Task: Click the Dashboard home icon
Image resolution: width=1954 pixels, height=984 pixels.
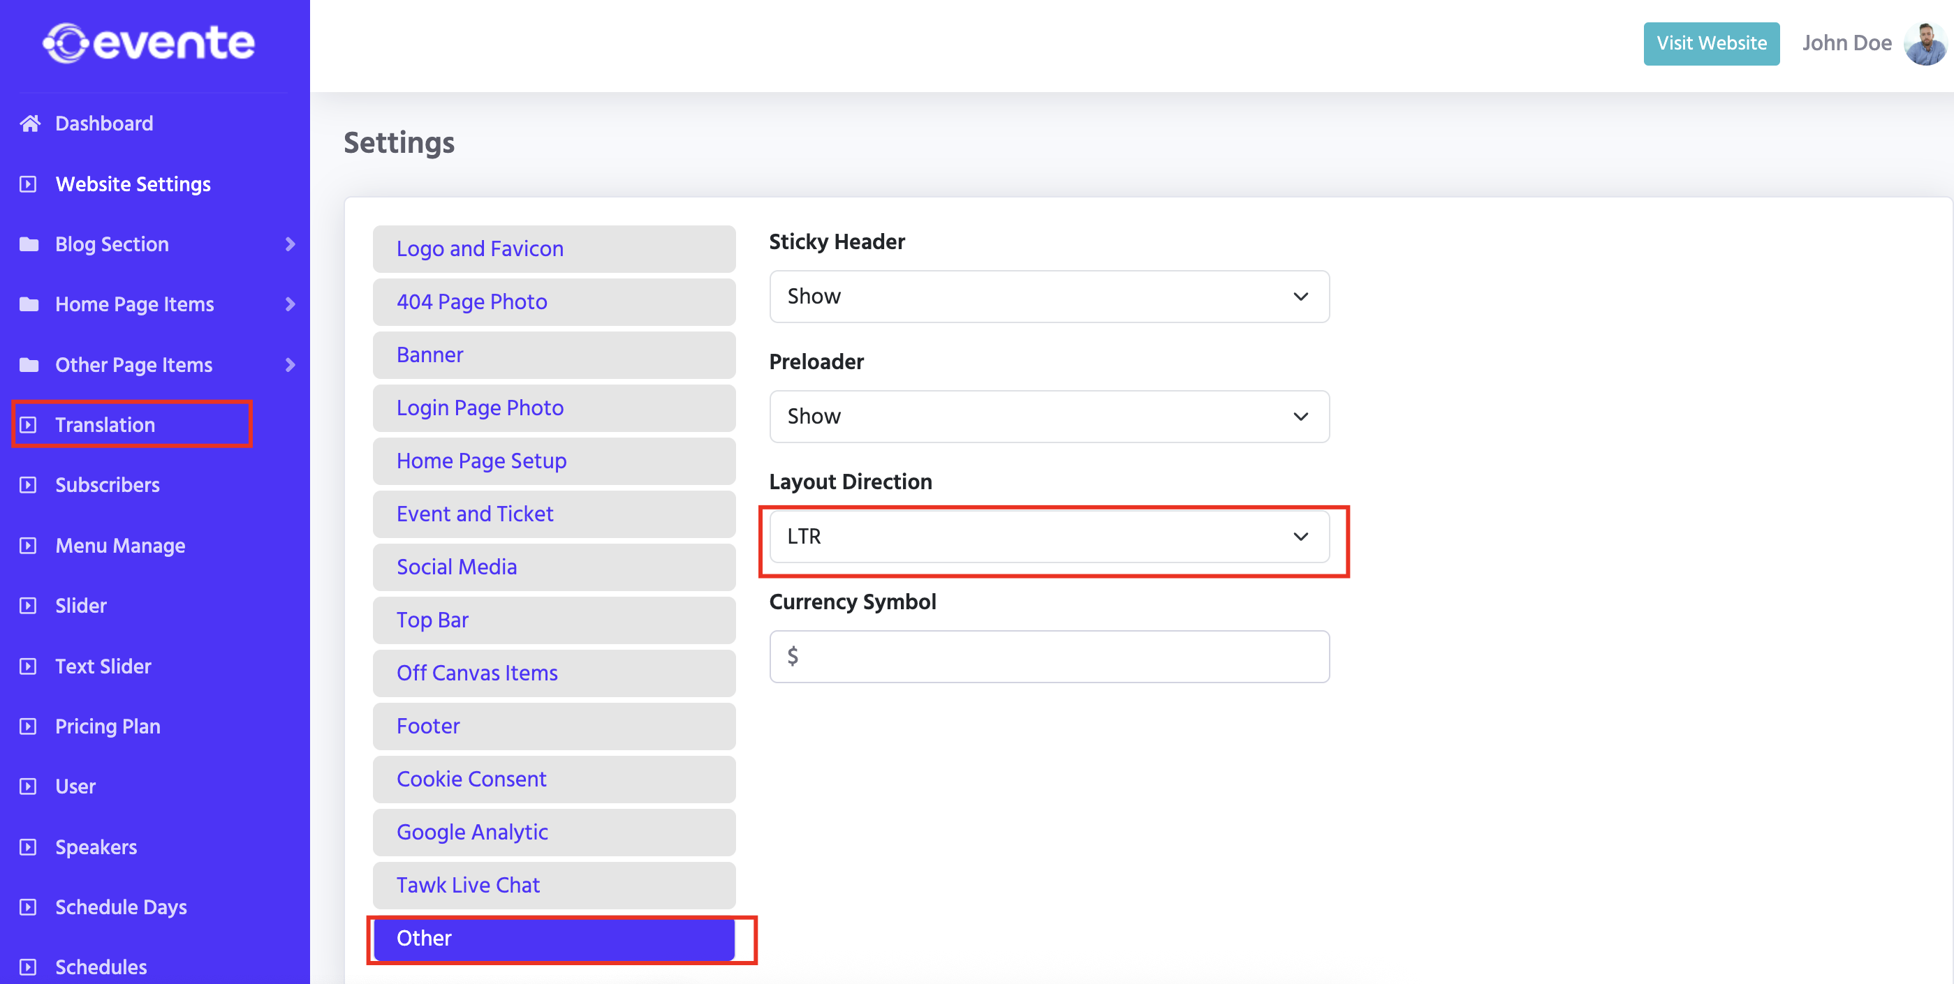Action: point(29,123)
